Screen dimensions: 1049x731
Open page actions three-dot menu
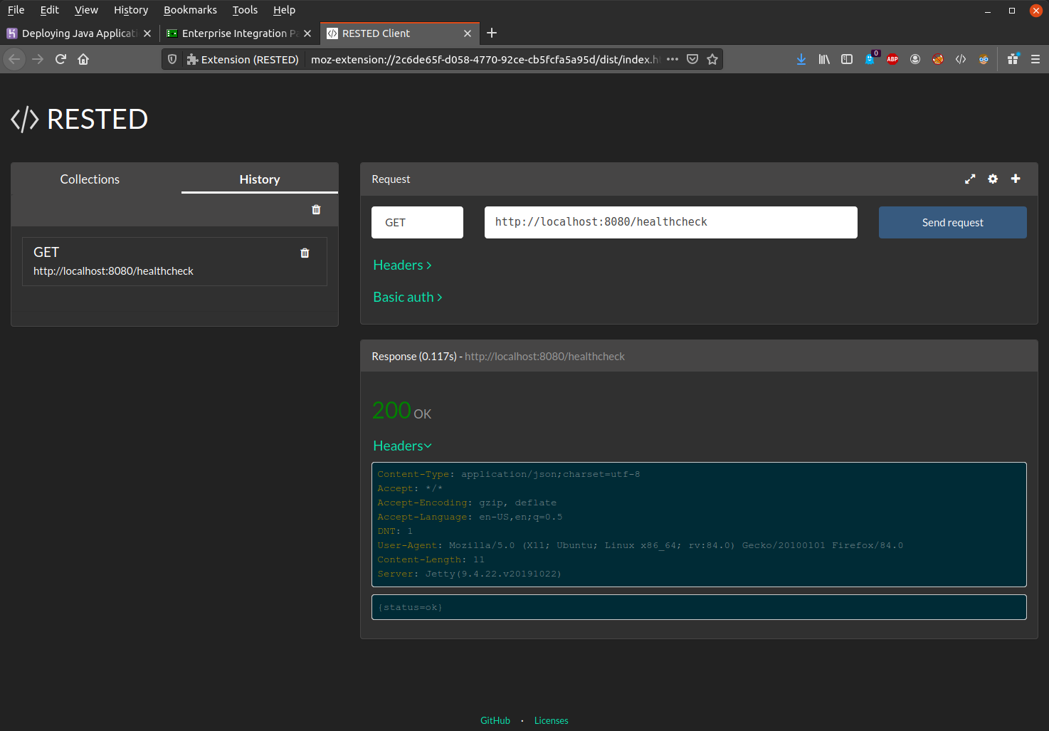coord(673,59)
